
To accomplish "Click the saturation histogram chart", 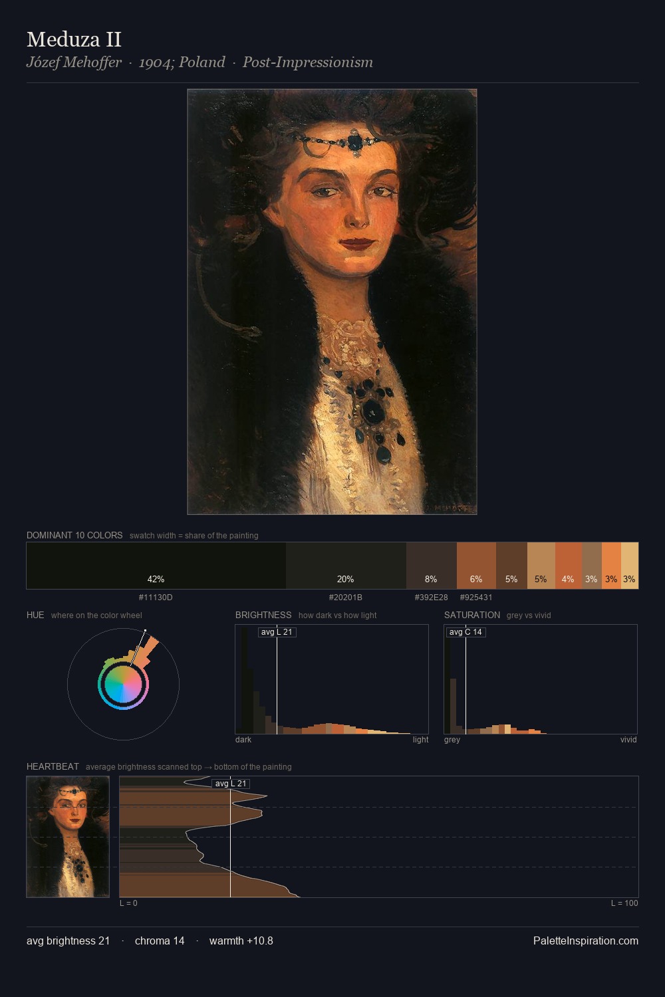I will (x=541, y=679).
